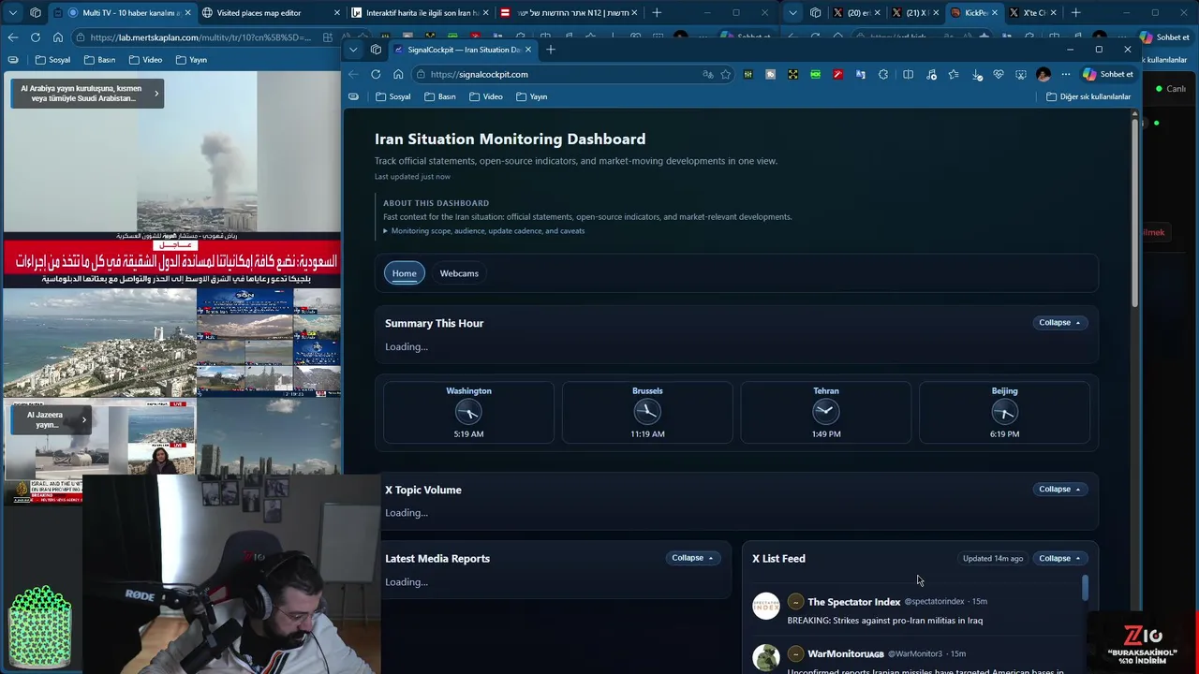This screenshot has width=1199, height=674.
Task: Open browser essentials heart icon
Action: click(x=999, y=74)
